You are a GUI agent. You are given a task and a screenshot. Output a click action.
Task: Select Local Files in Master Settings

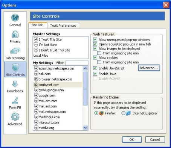(41, 56)
